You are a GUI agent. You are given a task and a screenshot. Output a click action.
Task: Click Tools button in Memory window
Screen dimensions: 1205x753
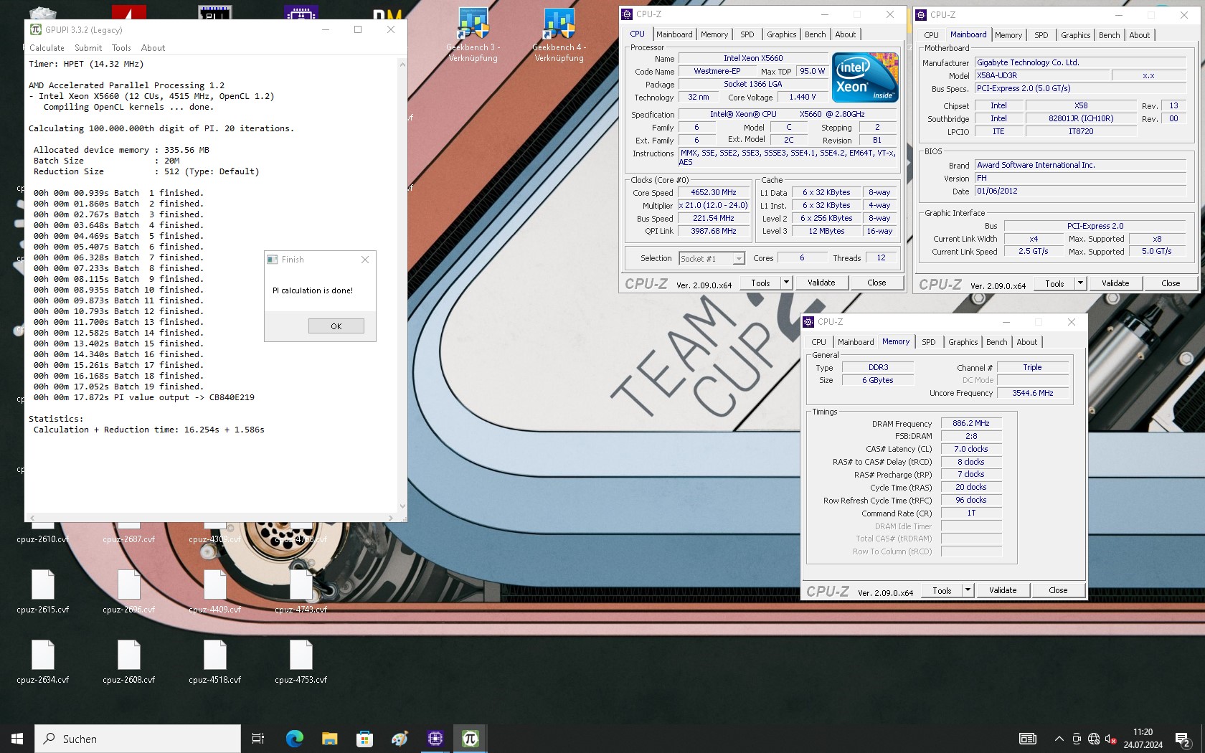coord(942,590)
